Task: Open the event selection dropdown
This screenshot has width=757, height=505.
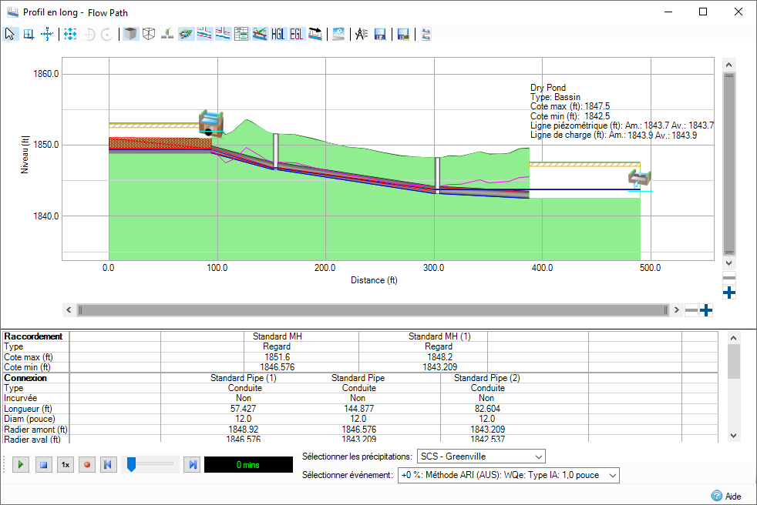Action: pyautogui.click(x=508, y=475)
